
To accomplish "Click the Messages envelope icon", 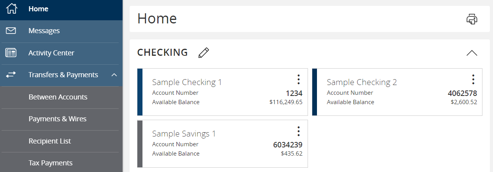I will (x=11, y=30).
